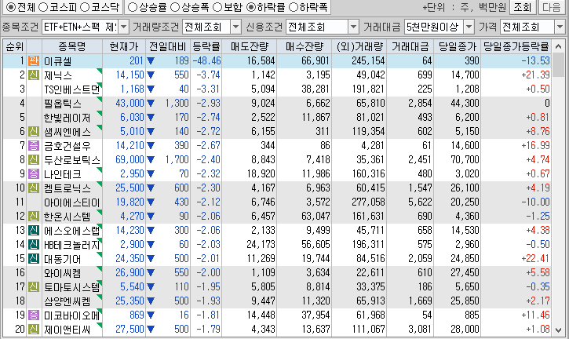Click the down arrow on 삼양엔씨켐 row
Viewport: 569px width, 339px height.
click(151, 301)
